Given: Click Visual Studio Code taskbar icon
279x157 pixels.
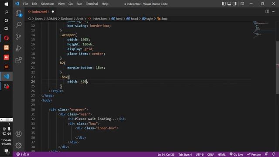Looking at the screenshot, I should [6, 76].
